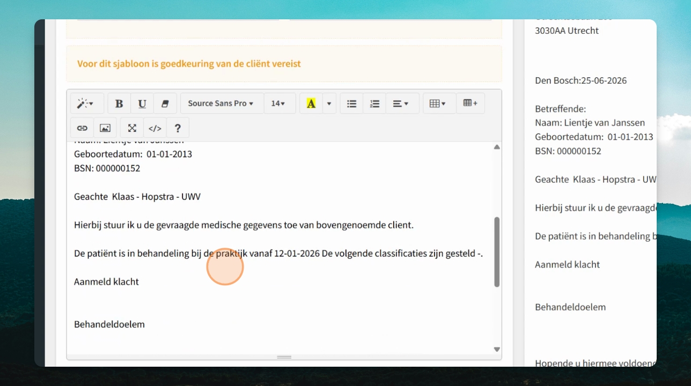Toggle fullscreen editor mode
The width and height of the screenshot is (691, 386).
[132, 128]
